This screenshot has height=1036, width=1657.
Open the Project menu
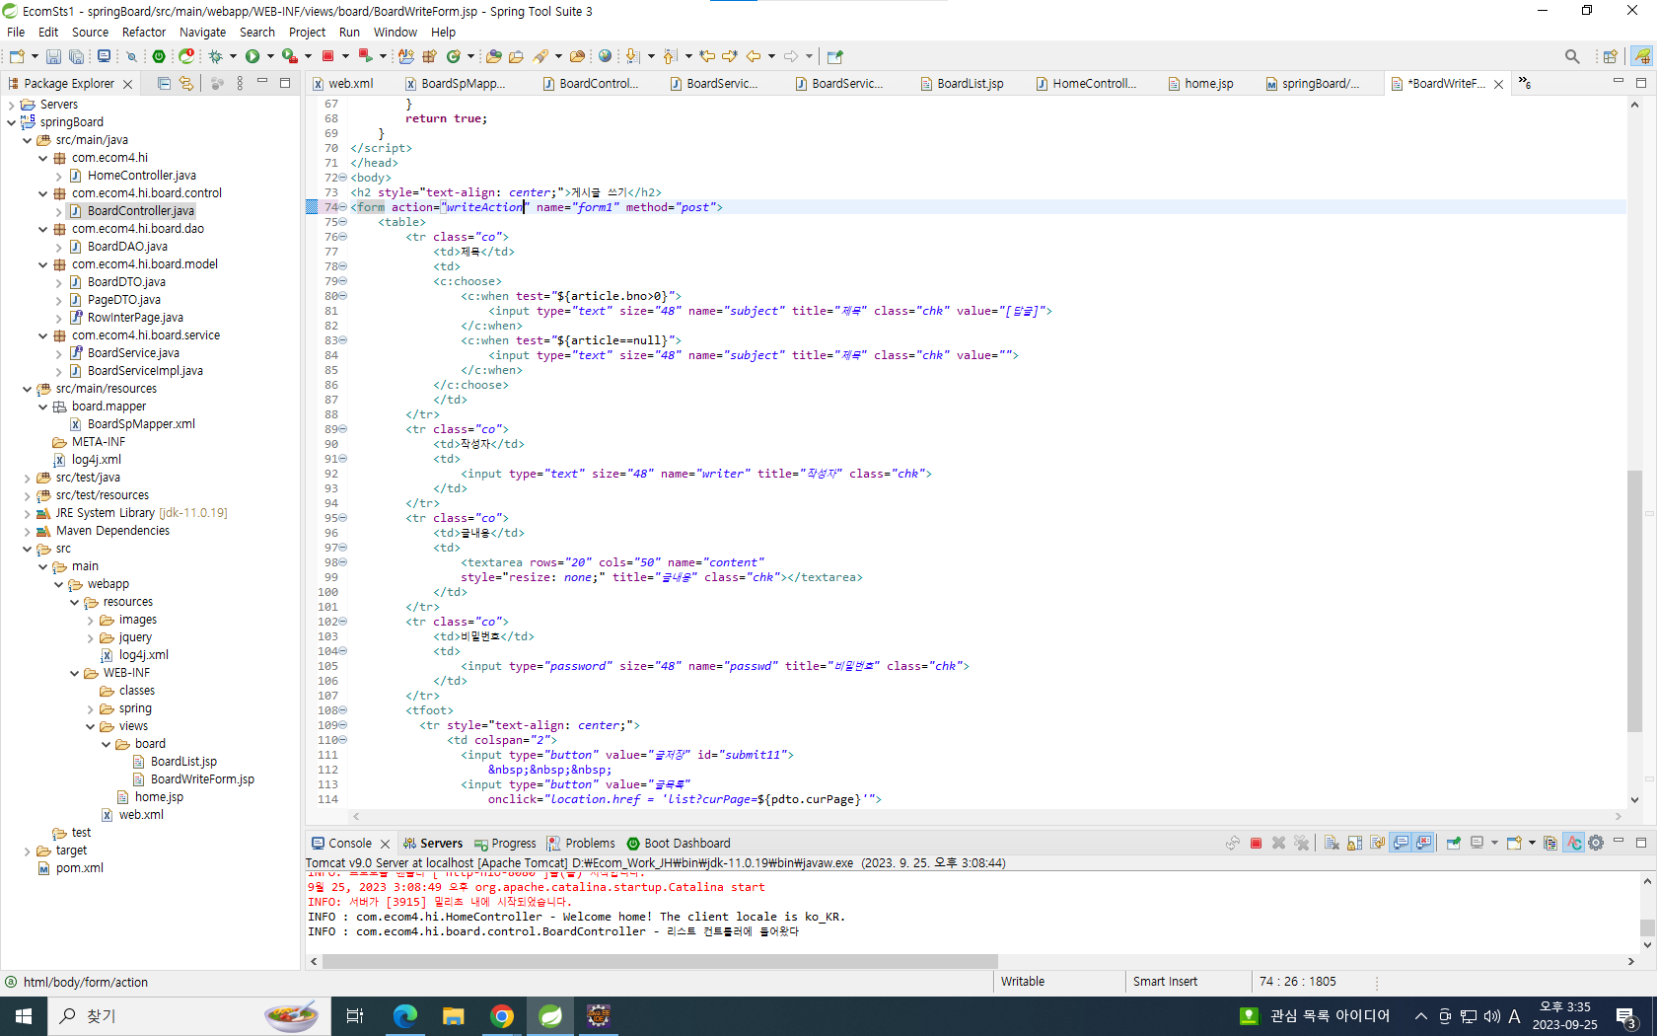coord(307,33)
